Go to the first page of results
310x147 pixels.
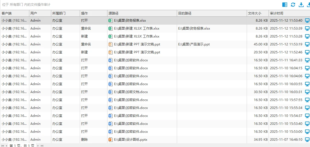coord(2,146)
